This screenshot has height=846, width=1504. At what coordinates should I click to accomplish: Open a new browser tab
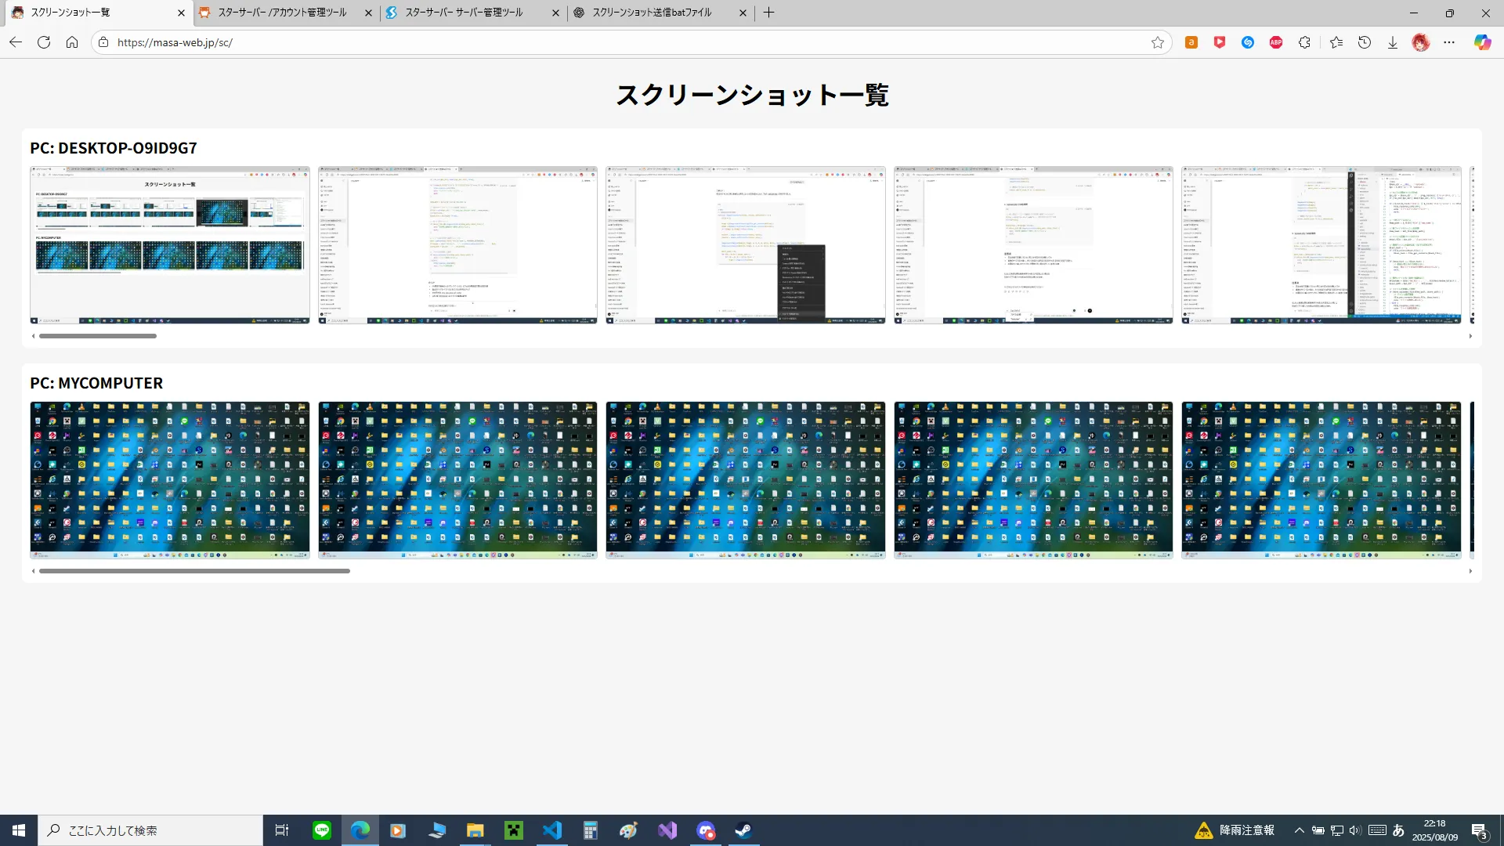769,13
